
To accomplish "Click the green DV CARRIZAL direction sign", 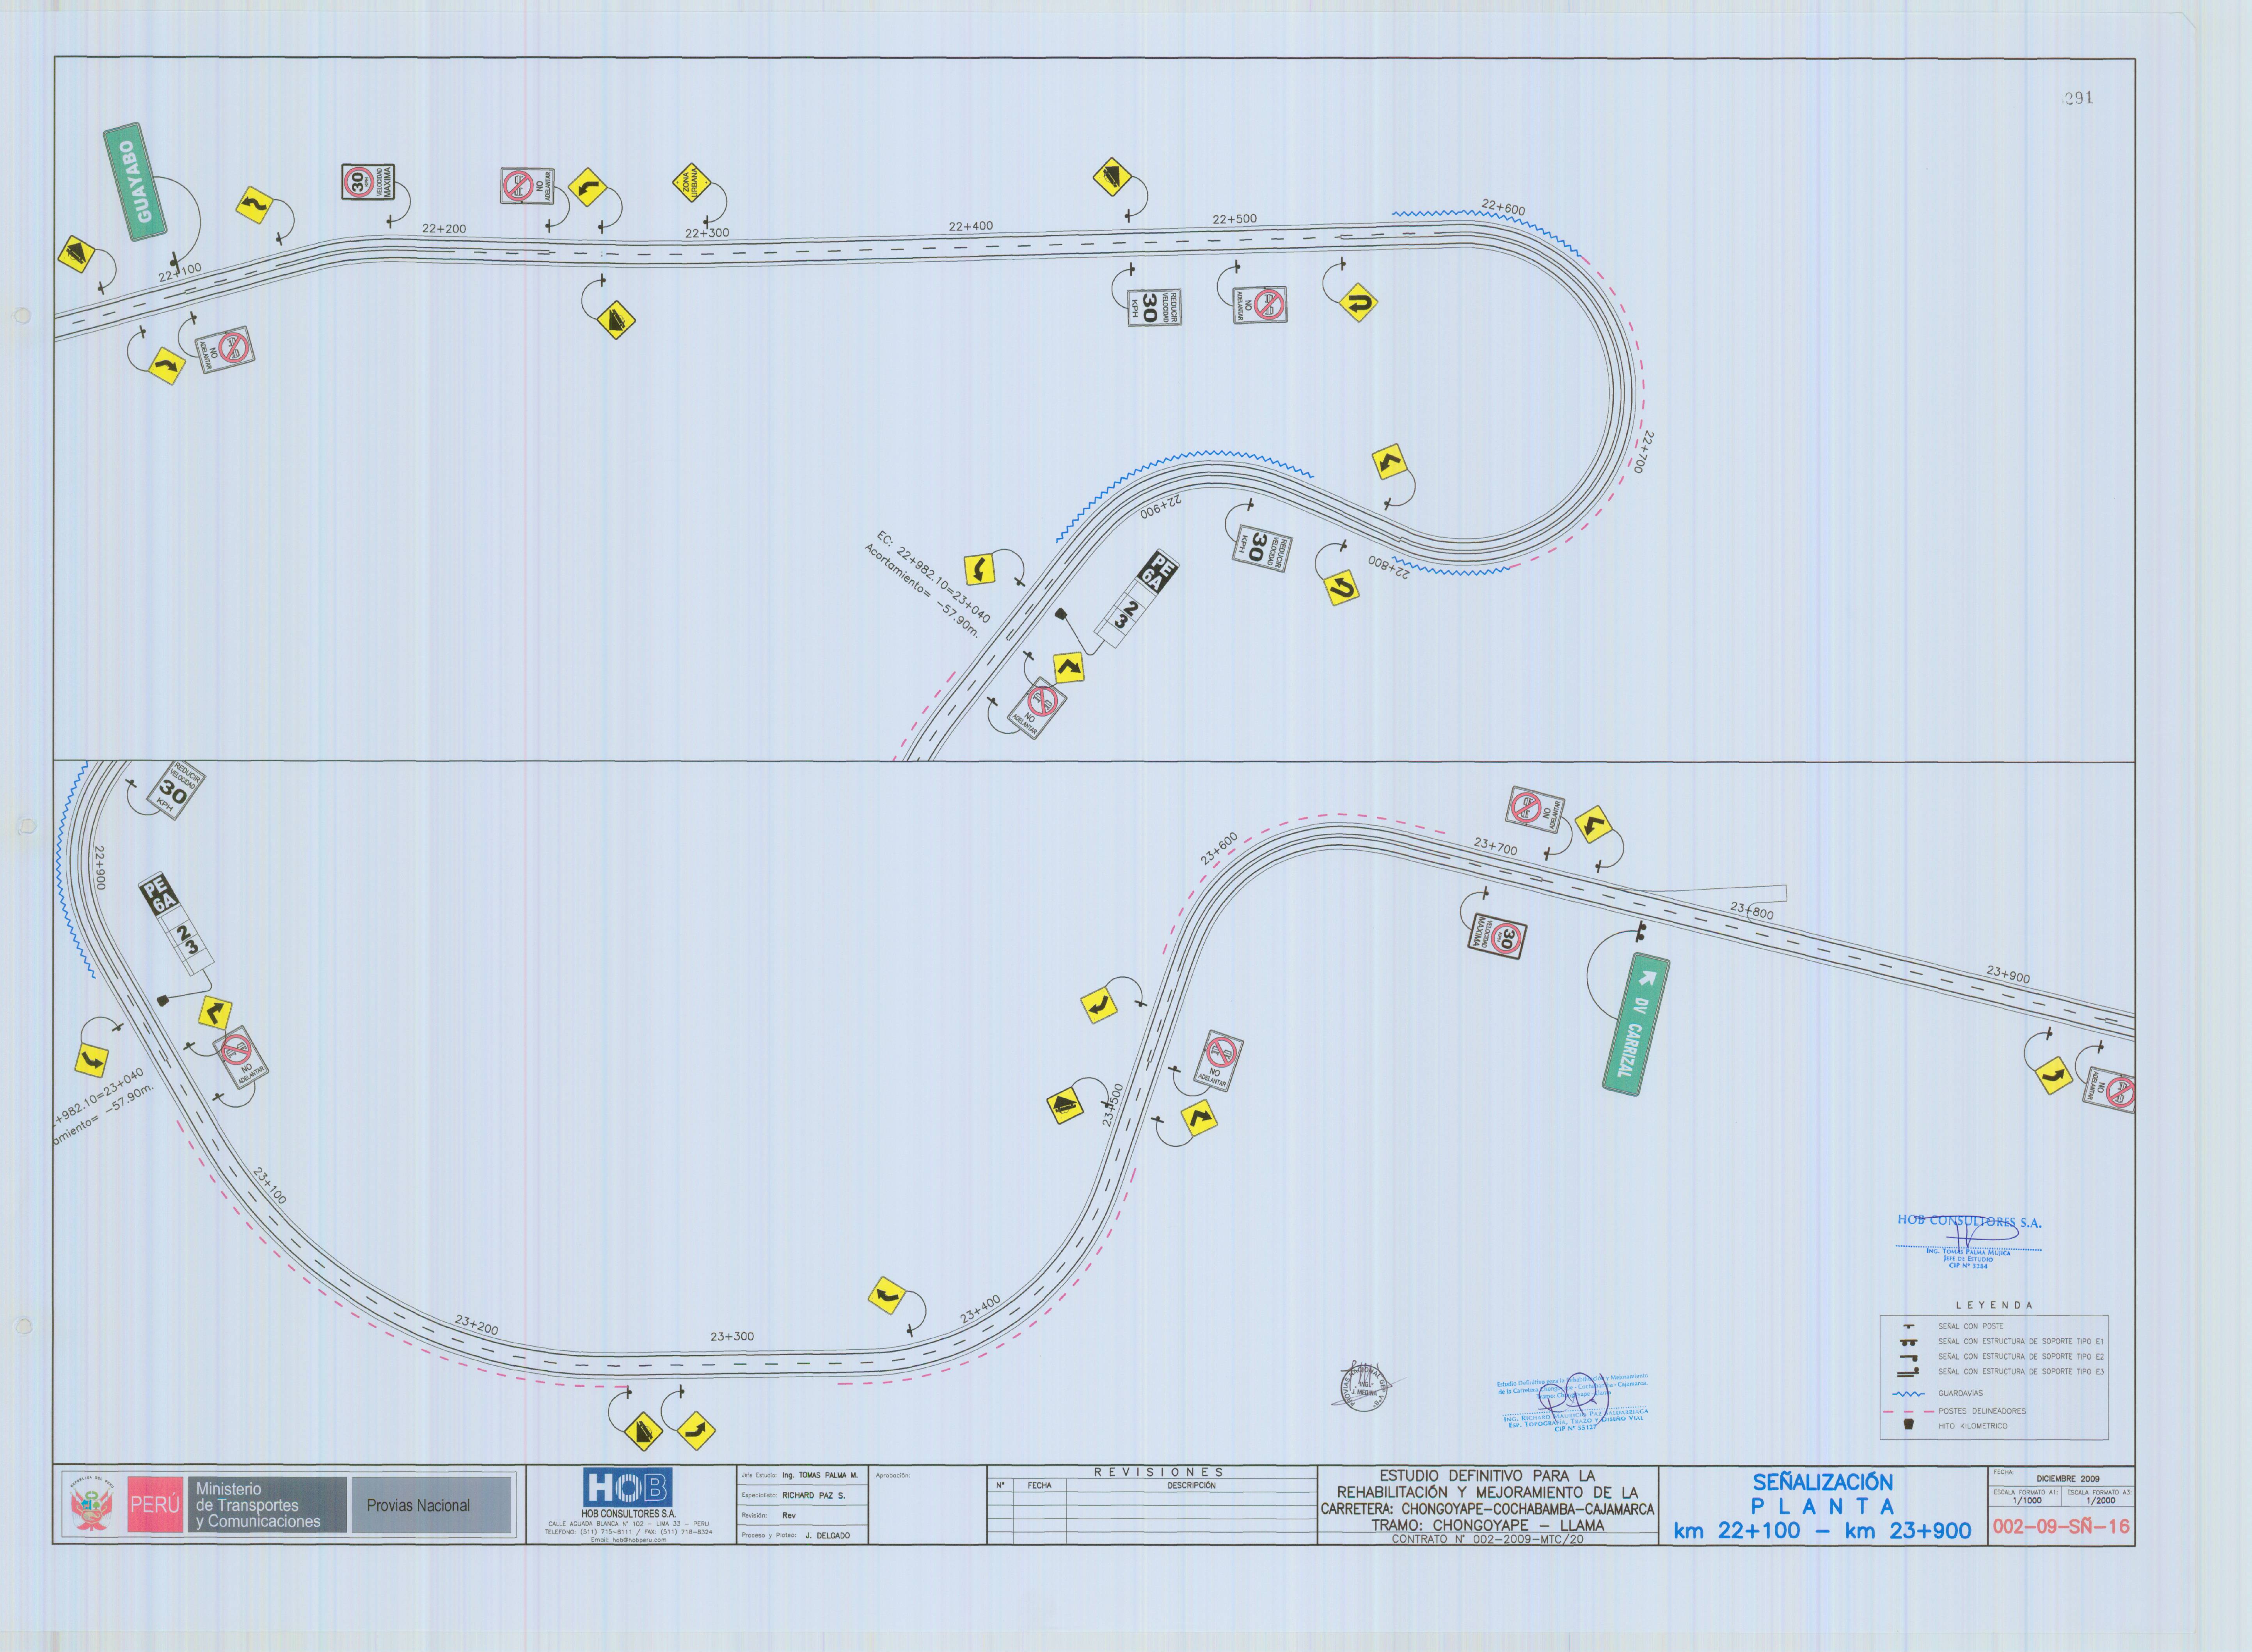I will coord(1636,1024).
